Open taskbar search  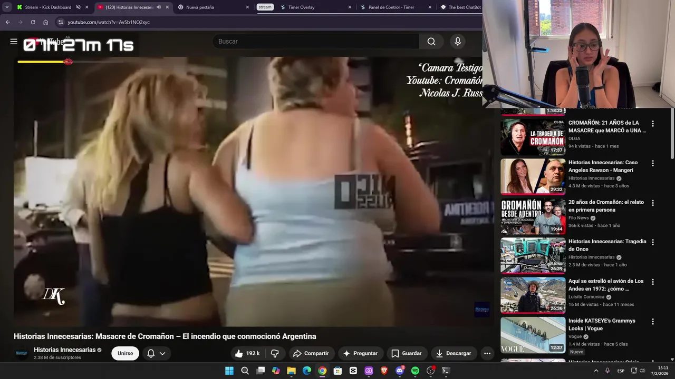coord(245,371)
